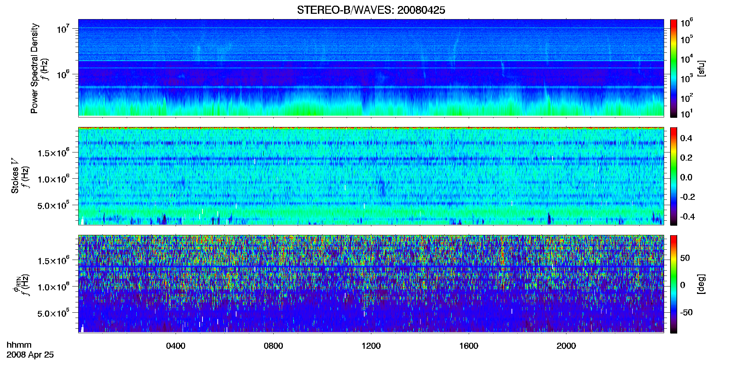The width and height of the screenshot is (742, 382).
Task: Click the 0.4 value on Stokes V color bar
Action: [x=686, y=138]
